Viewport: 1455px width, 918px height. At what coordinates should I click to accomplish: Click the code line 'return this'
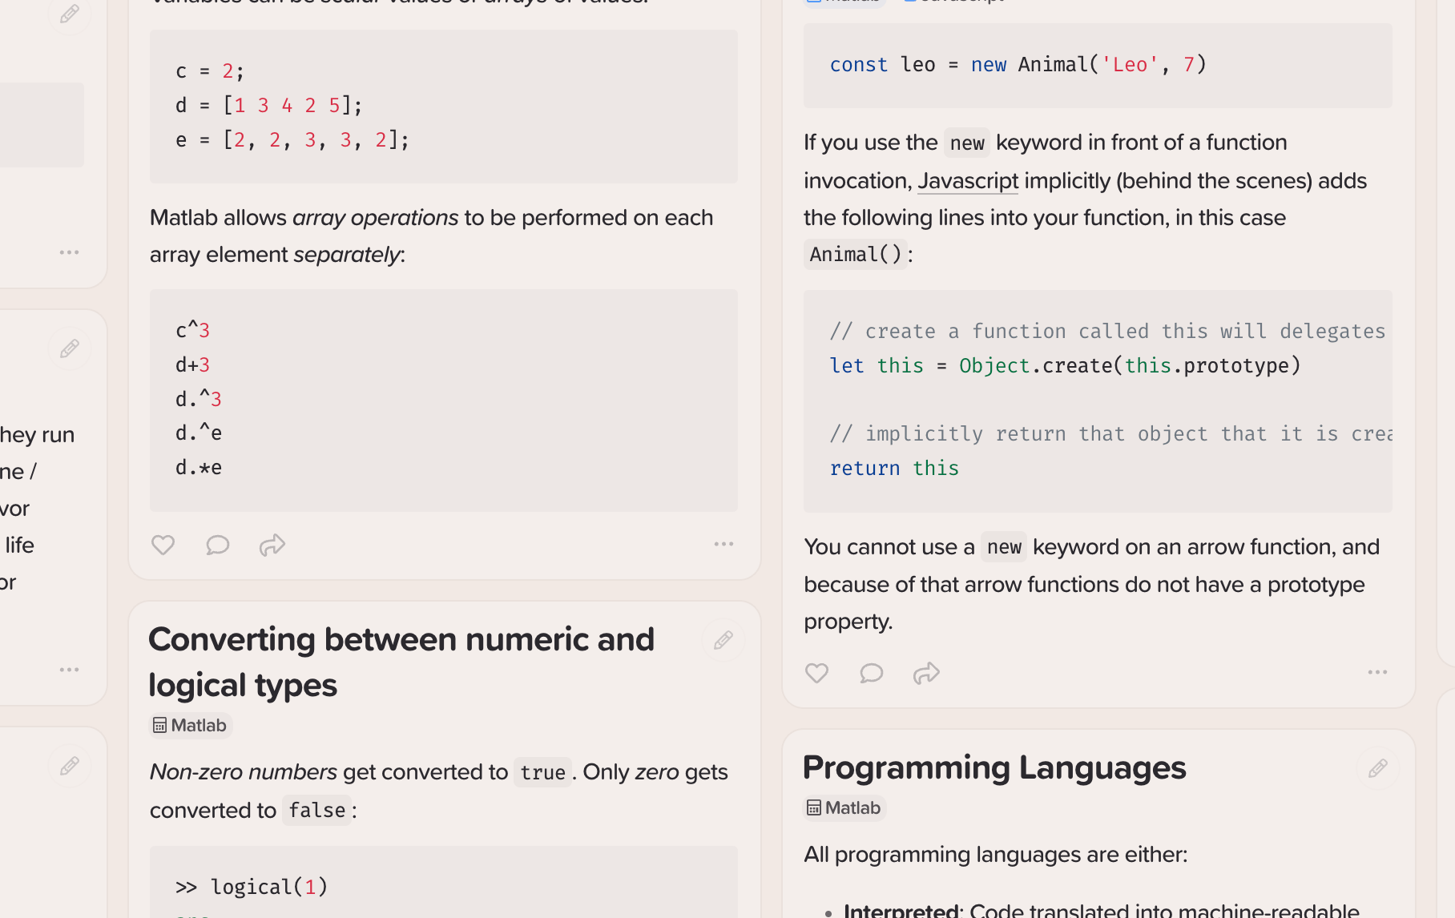pos(894,469)
